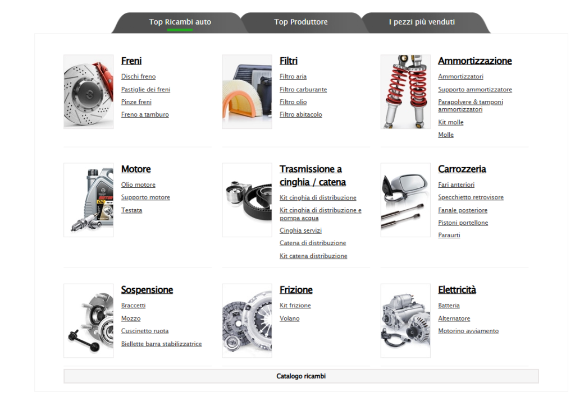Open Parapolvere & tamponi ammortizzatori link
The width and height of the screenshot is (575, 397).
(x=471, y=105)
